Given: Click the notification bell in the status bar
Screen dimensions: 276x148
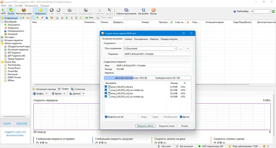Looking at the screenshot, I should click(x=264, y=146).
